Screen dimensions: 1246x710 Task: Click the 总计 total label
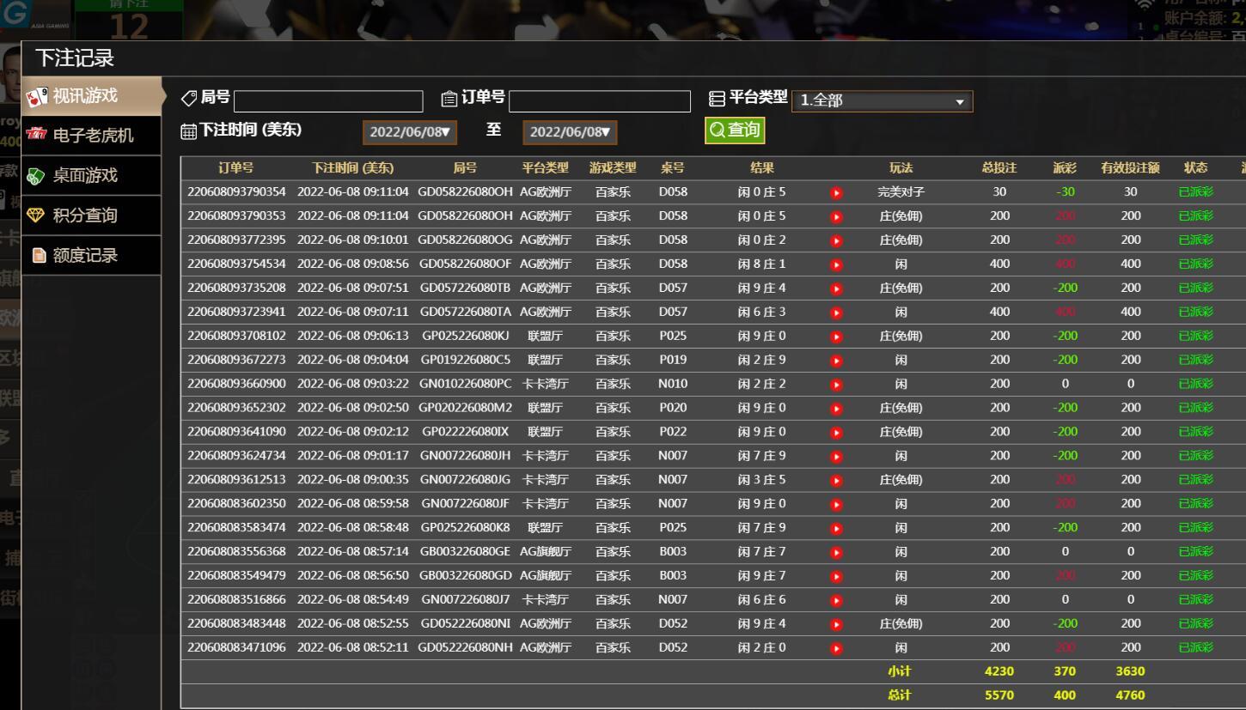900,696
